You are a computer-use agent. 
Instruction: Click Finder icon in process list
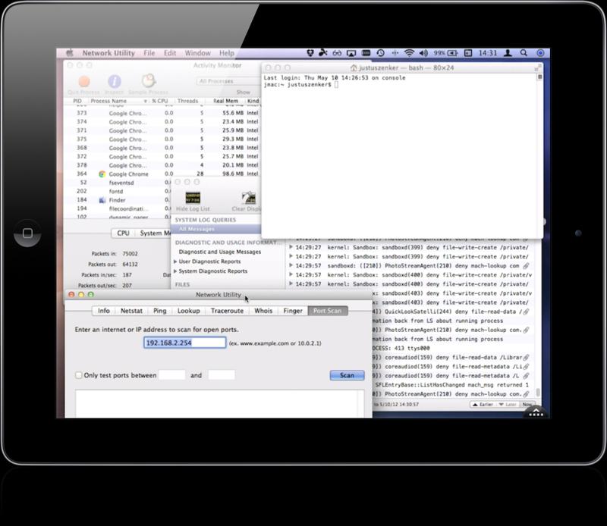click(102, 200)
